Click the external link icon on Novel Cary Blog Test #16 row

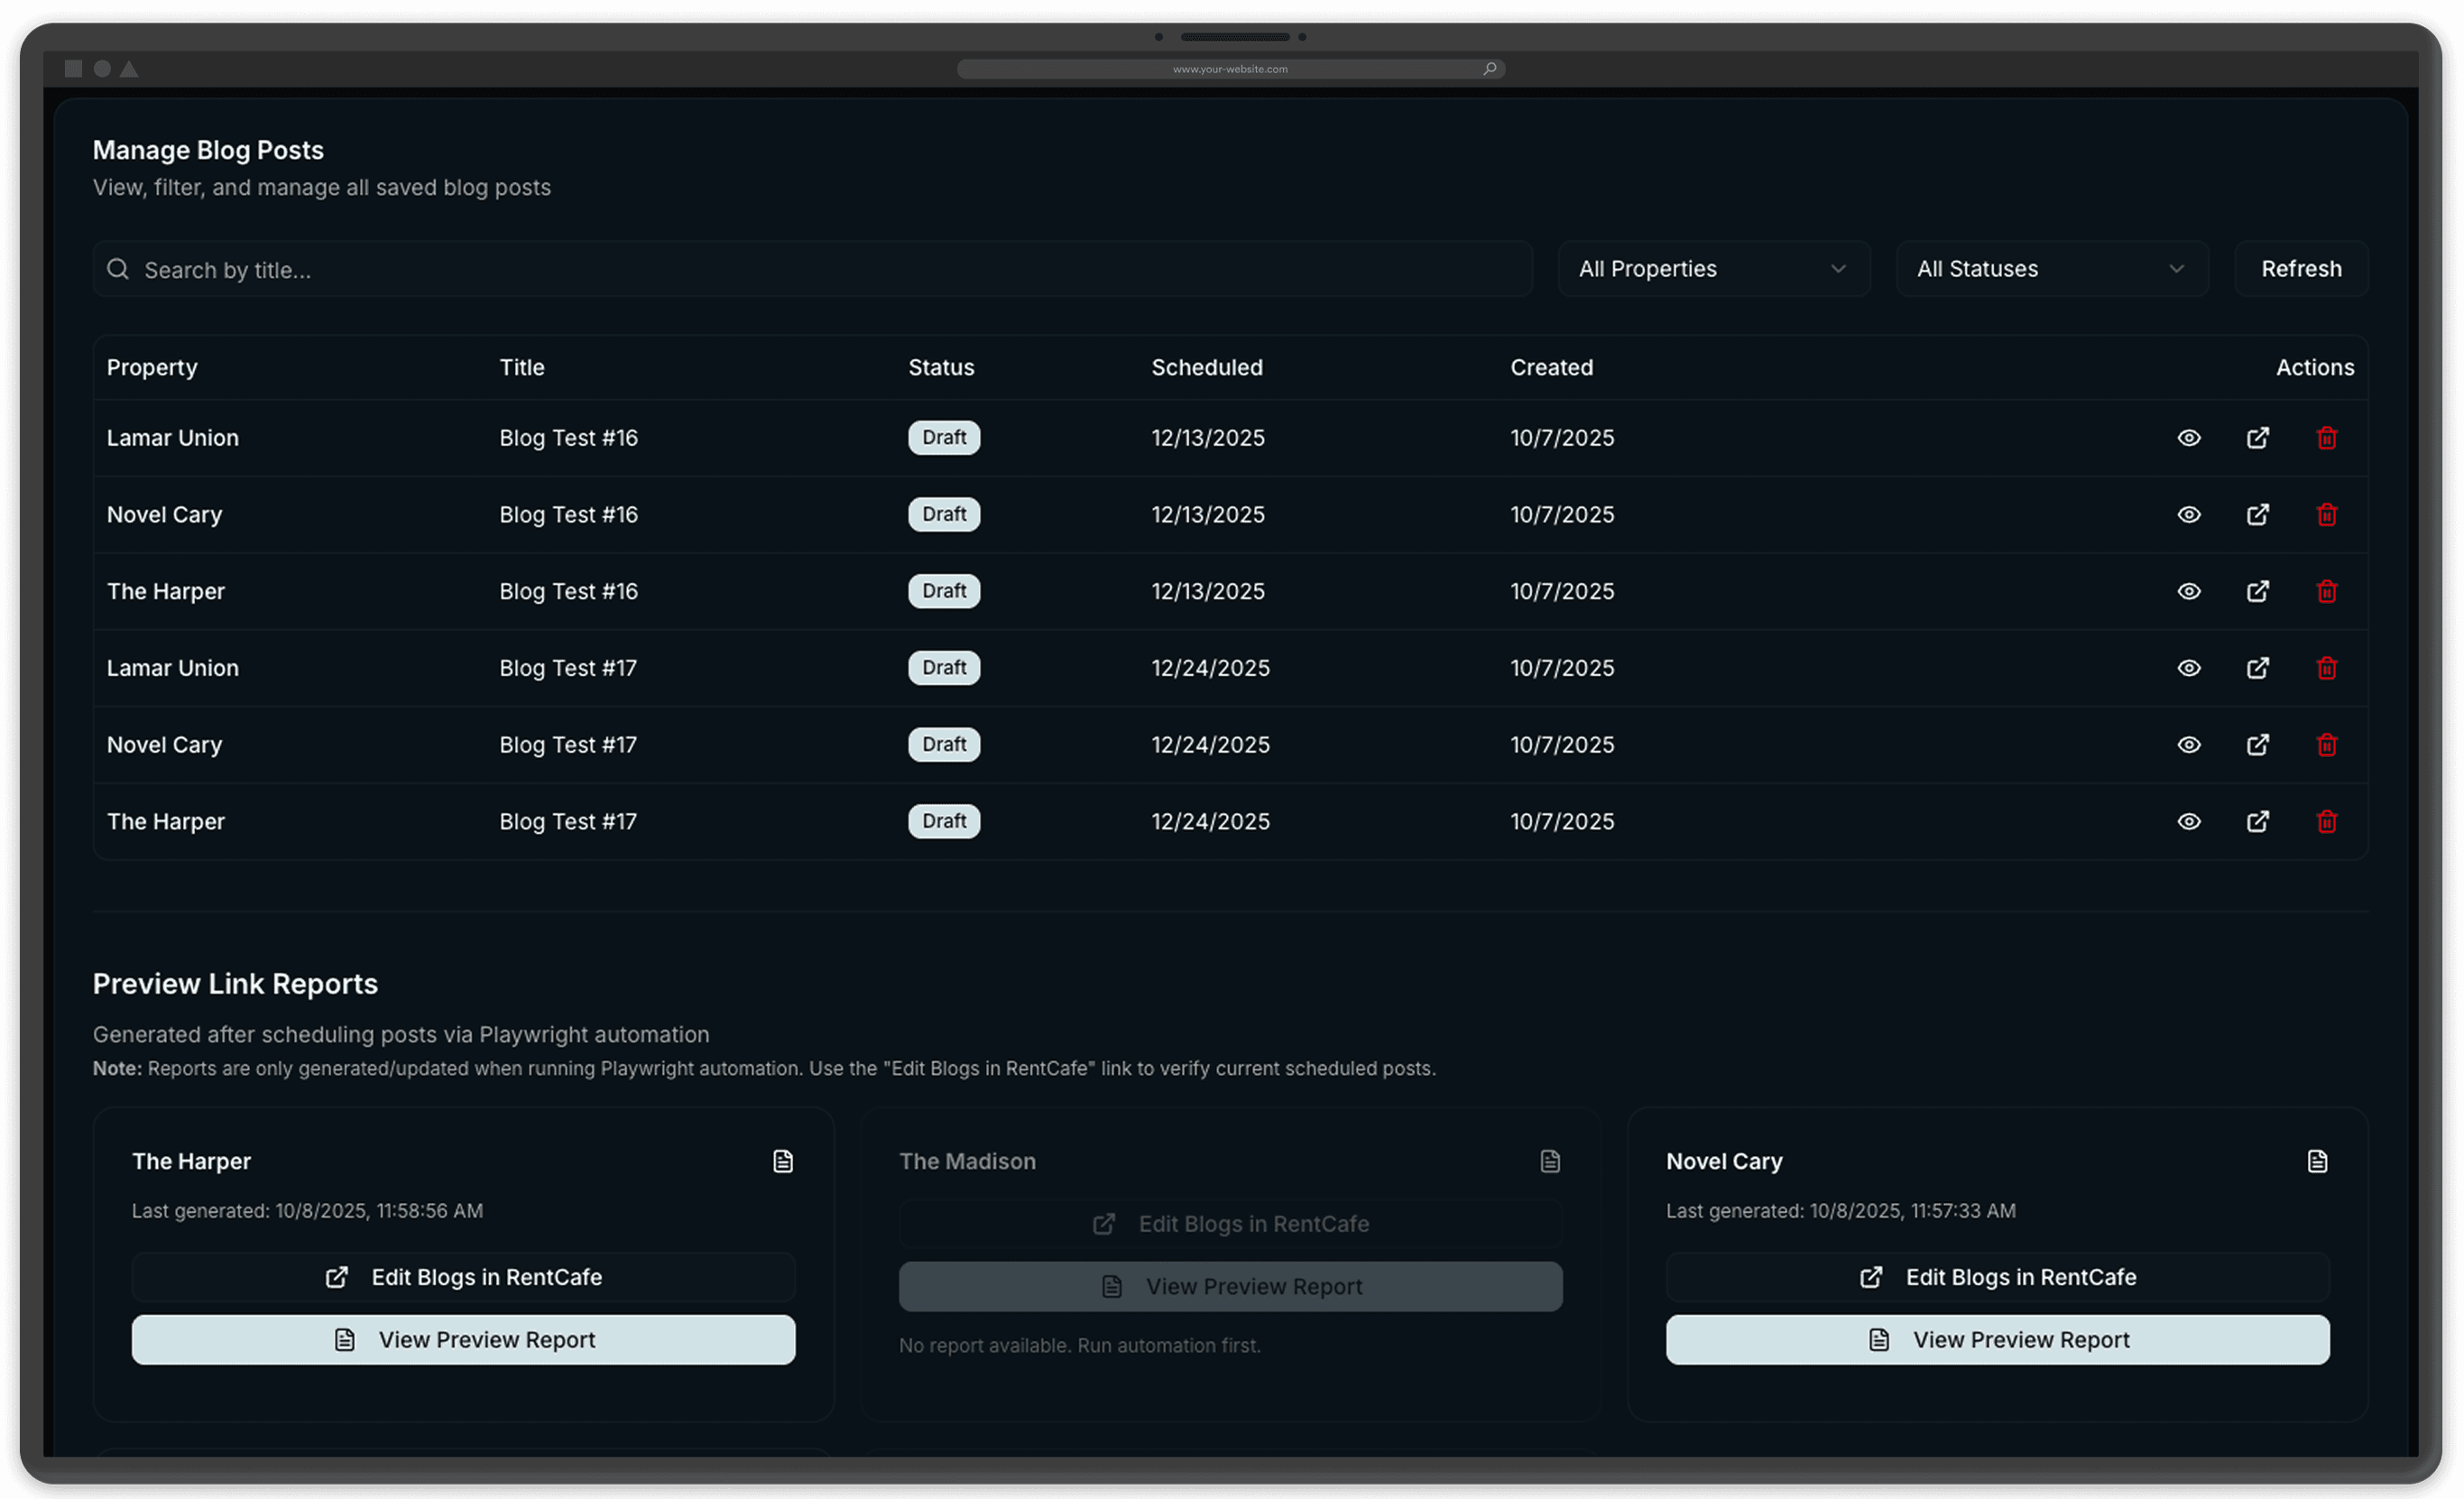[2258, 514]
